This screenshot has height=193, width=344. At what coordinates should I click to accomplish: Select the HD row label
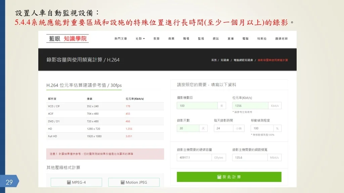(x=50, y=129)
